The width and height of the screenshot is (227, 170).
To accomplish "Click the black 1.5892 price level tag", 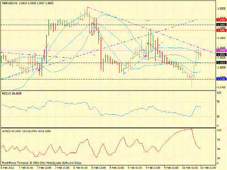I will (x=221, y=25).
